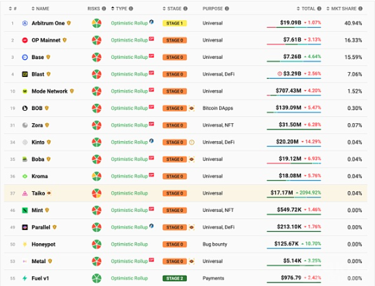View Kroma risk rosette chart
Image resolution: width=375 pixels, height=286 pixels.
[x=97, y=177]
